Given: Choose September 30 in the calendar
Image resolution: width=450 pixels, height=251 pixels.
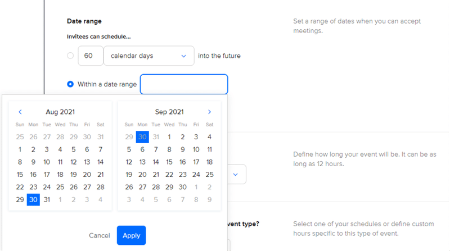Looking at the screenshot, I should point(183,187).
